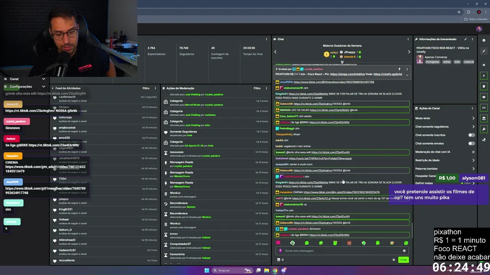Open Filtro in Feed de Atividades
490x275 pixels.
(146, 88)
